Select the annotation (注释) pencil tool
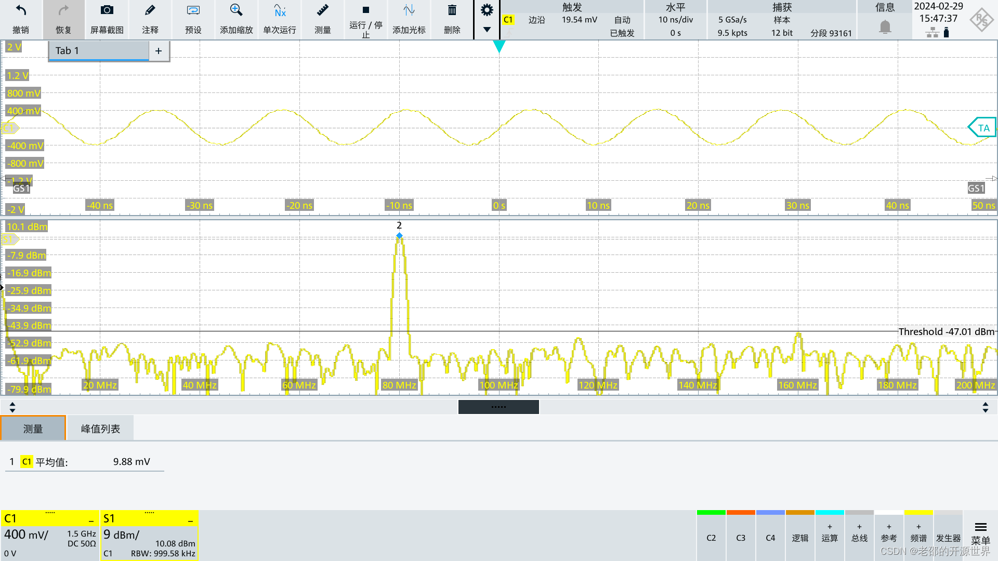The width and height of the screenshot is (998, 561). [150, 10]
